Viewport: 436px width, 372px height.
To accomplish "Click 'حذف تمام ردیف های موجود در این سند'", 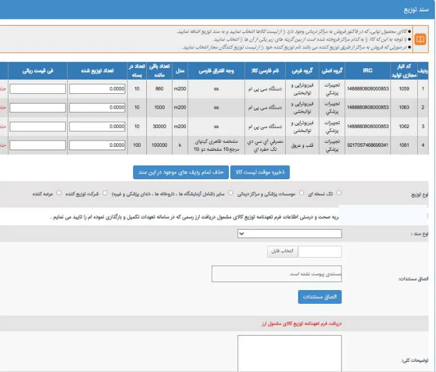I will [x=180, y=172].
